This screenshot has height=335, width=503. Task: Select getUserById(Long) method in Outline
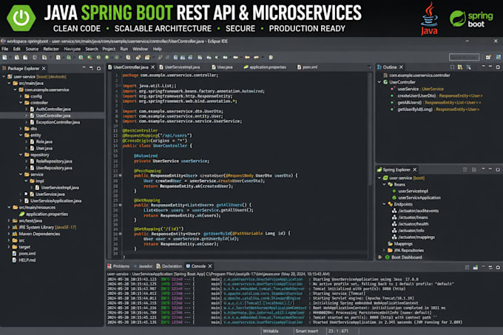click(435, 109)
